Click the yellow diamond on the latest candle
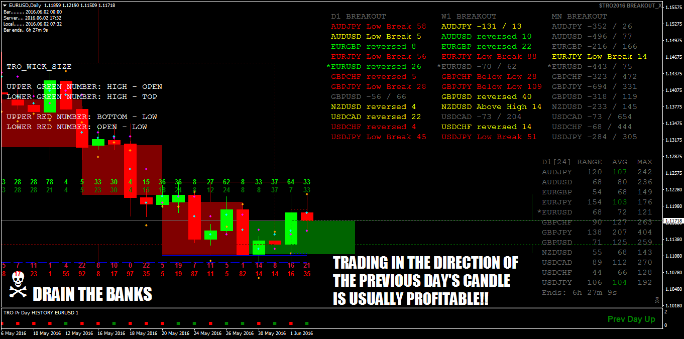Viewport: 684px width, 339px height. [x=307, y=194]
